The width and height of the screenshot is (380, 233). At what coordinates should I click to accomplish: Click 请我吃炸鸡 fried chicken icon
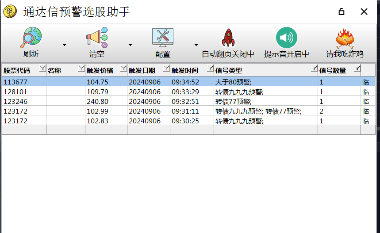click(345, 38)
